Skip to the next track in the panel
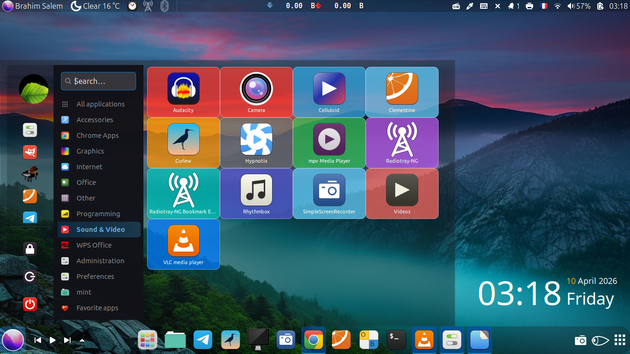Image resolution: width=630 pixels, height=354 pixels. (67, 340)
